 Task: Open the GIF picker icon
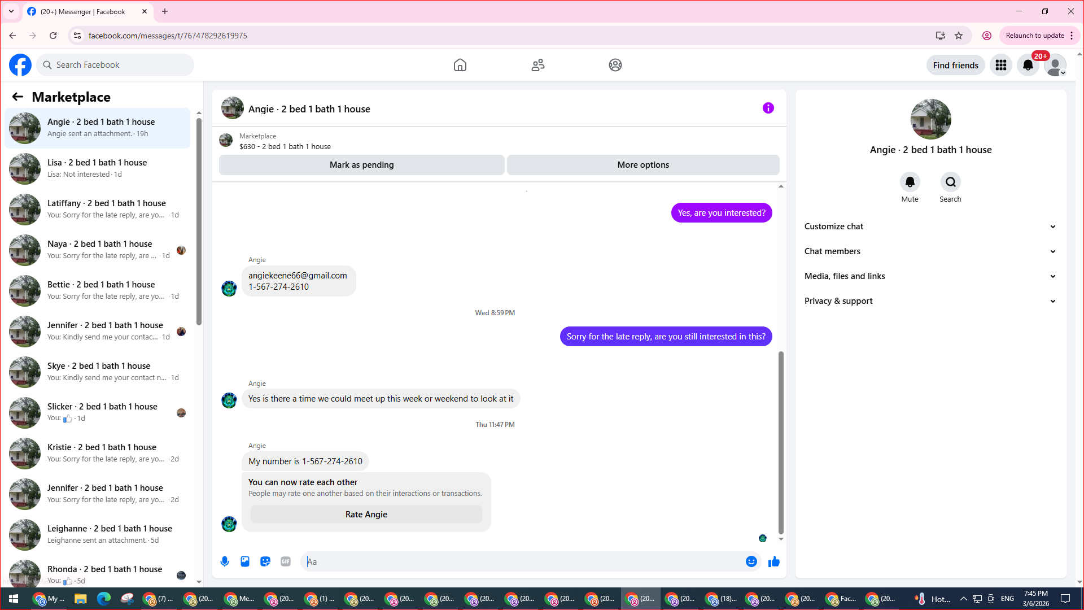tap(286, 561)
